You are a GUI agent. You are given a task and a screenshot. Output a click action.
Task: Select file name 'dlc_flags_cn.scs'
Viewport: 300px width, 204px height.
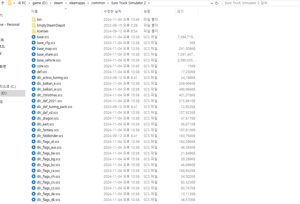coord(48,182)
